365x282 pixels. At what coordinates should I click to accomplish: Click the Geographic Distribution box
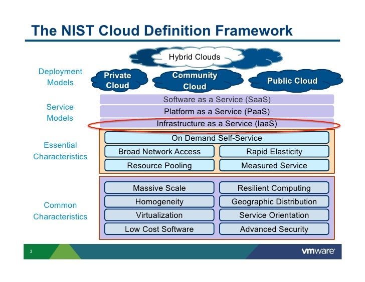pyautogui.click(x=274, y=201)
